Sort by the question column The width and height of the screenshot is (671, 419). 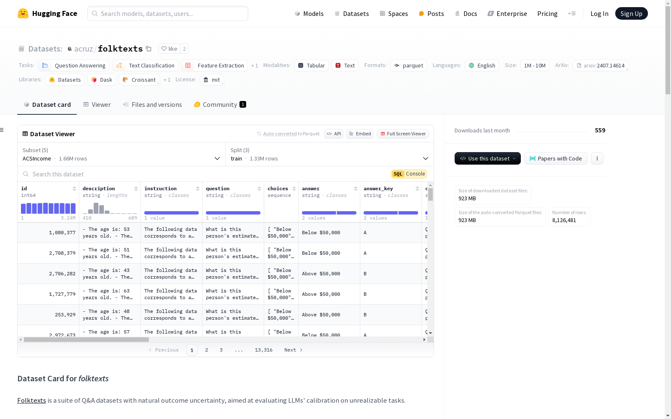[259, 189]
